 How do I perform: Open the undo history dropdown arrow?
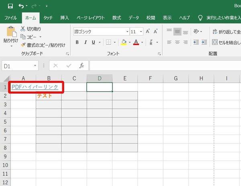[27, 6]
